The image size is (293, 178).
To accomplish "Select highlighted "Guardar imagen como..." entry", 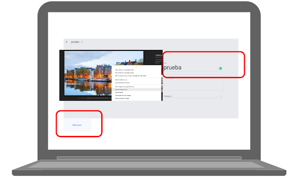I will click(x=136, y=90).
